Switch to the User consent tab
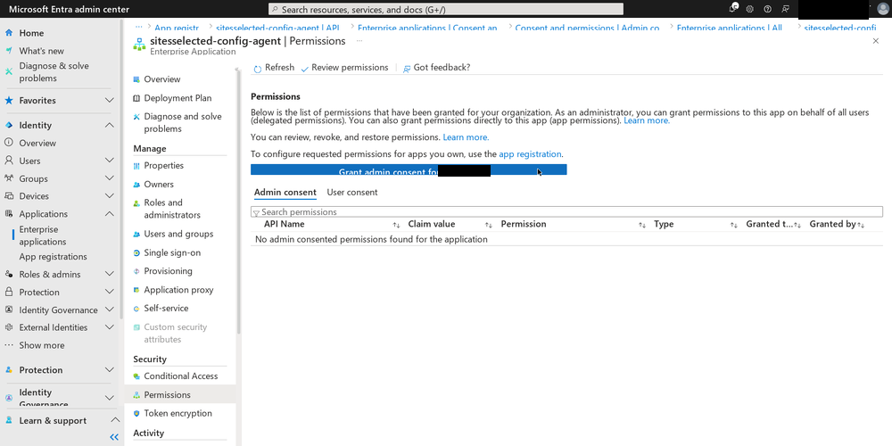This screenshot has width=892, height=446. tap(352, 193)
